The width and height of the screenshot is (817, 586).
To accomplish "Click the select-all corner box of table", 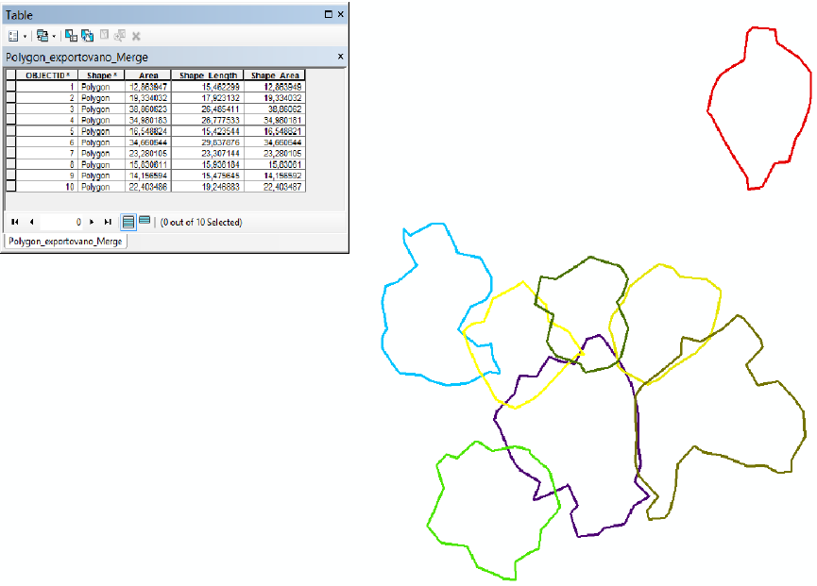I will (x=10, y=75).
